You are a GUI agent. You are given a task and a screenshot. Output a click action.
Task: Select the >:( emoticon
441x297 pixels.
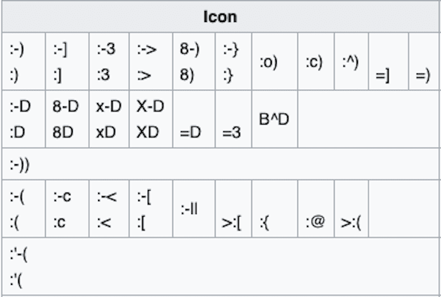coord(351,223)
